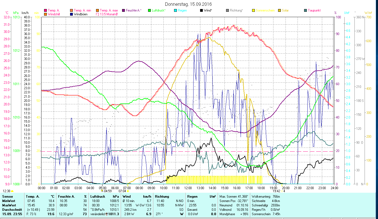
Task: Click the cyan Regen legend square
Action: (175, 11)
